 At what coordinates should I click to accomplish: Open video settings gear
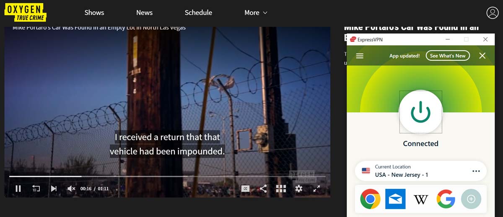(x=298, y=189)
